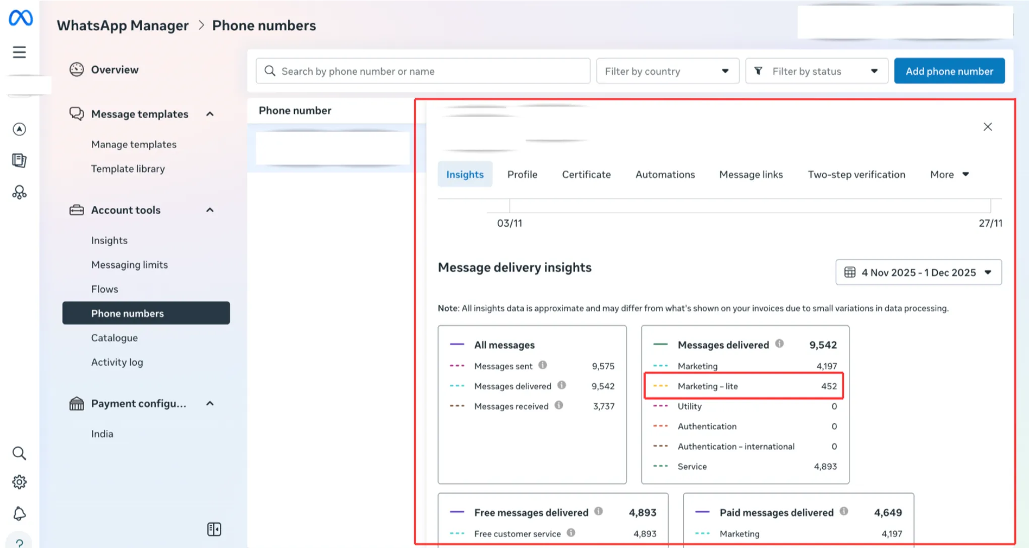Image resolution: width=1029 pixels, height=548 pixels.
Task: Open Manage templates in sidebar
Action: (134, 144)
